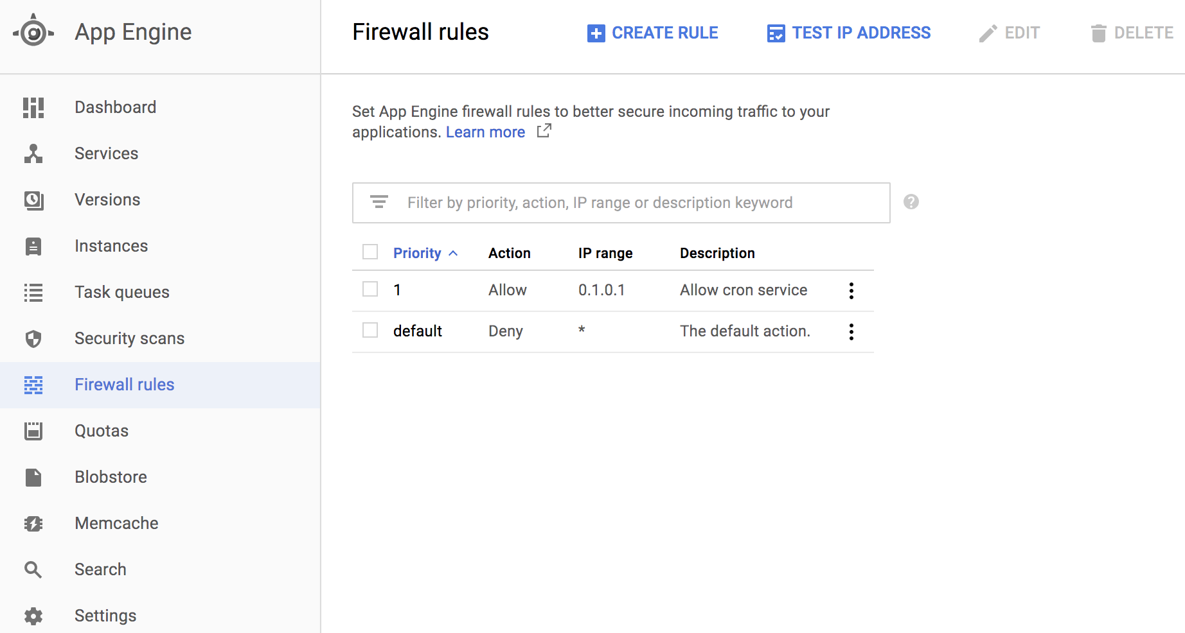Sort rules by Priority column header
Viewport: 1185px width, 633px height.
click(418, 253)
